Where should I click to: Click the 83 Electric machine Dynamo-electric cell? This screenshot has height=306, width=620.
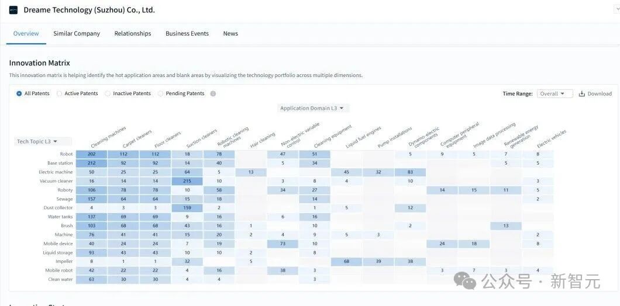tap(410, 172)
